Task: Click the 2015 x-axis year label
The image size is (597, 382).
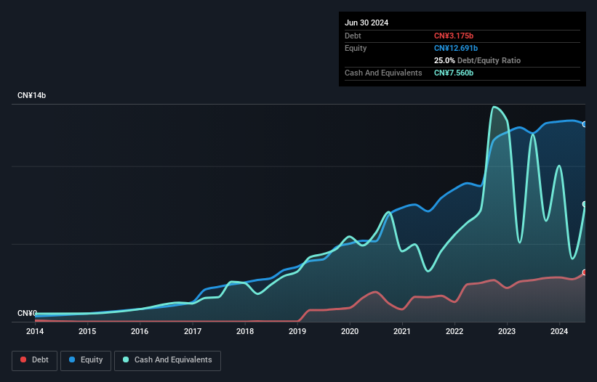Action: [x=87, y=331]
